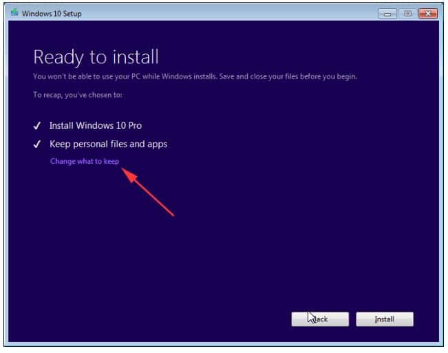The height and width of the screenshot is (353, 448).
Task: Click the Keep personal files and apps text
Action: pos(108,145)
